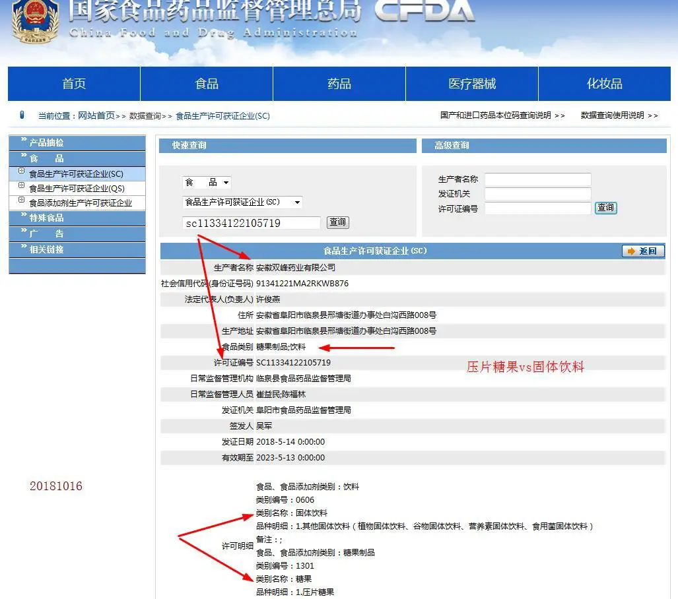Click the 高级查询 panel header
This screenshot has width=678, height=599.
pos(544,146)
